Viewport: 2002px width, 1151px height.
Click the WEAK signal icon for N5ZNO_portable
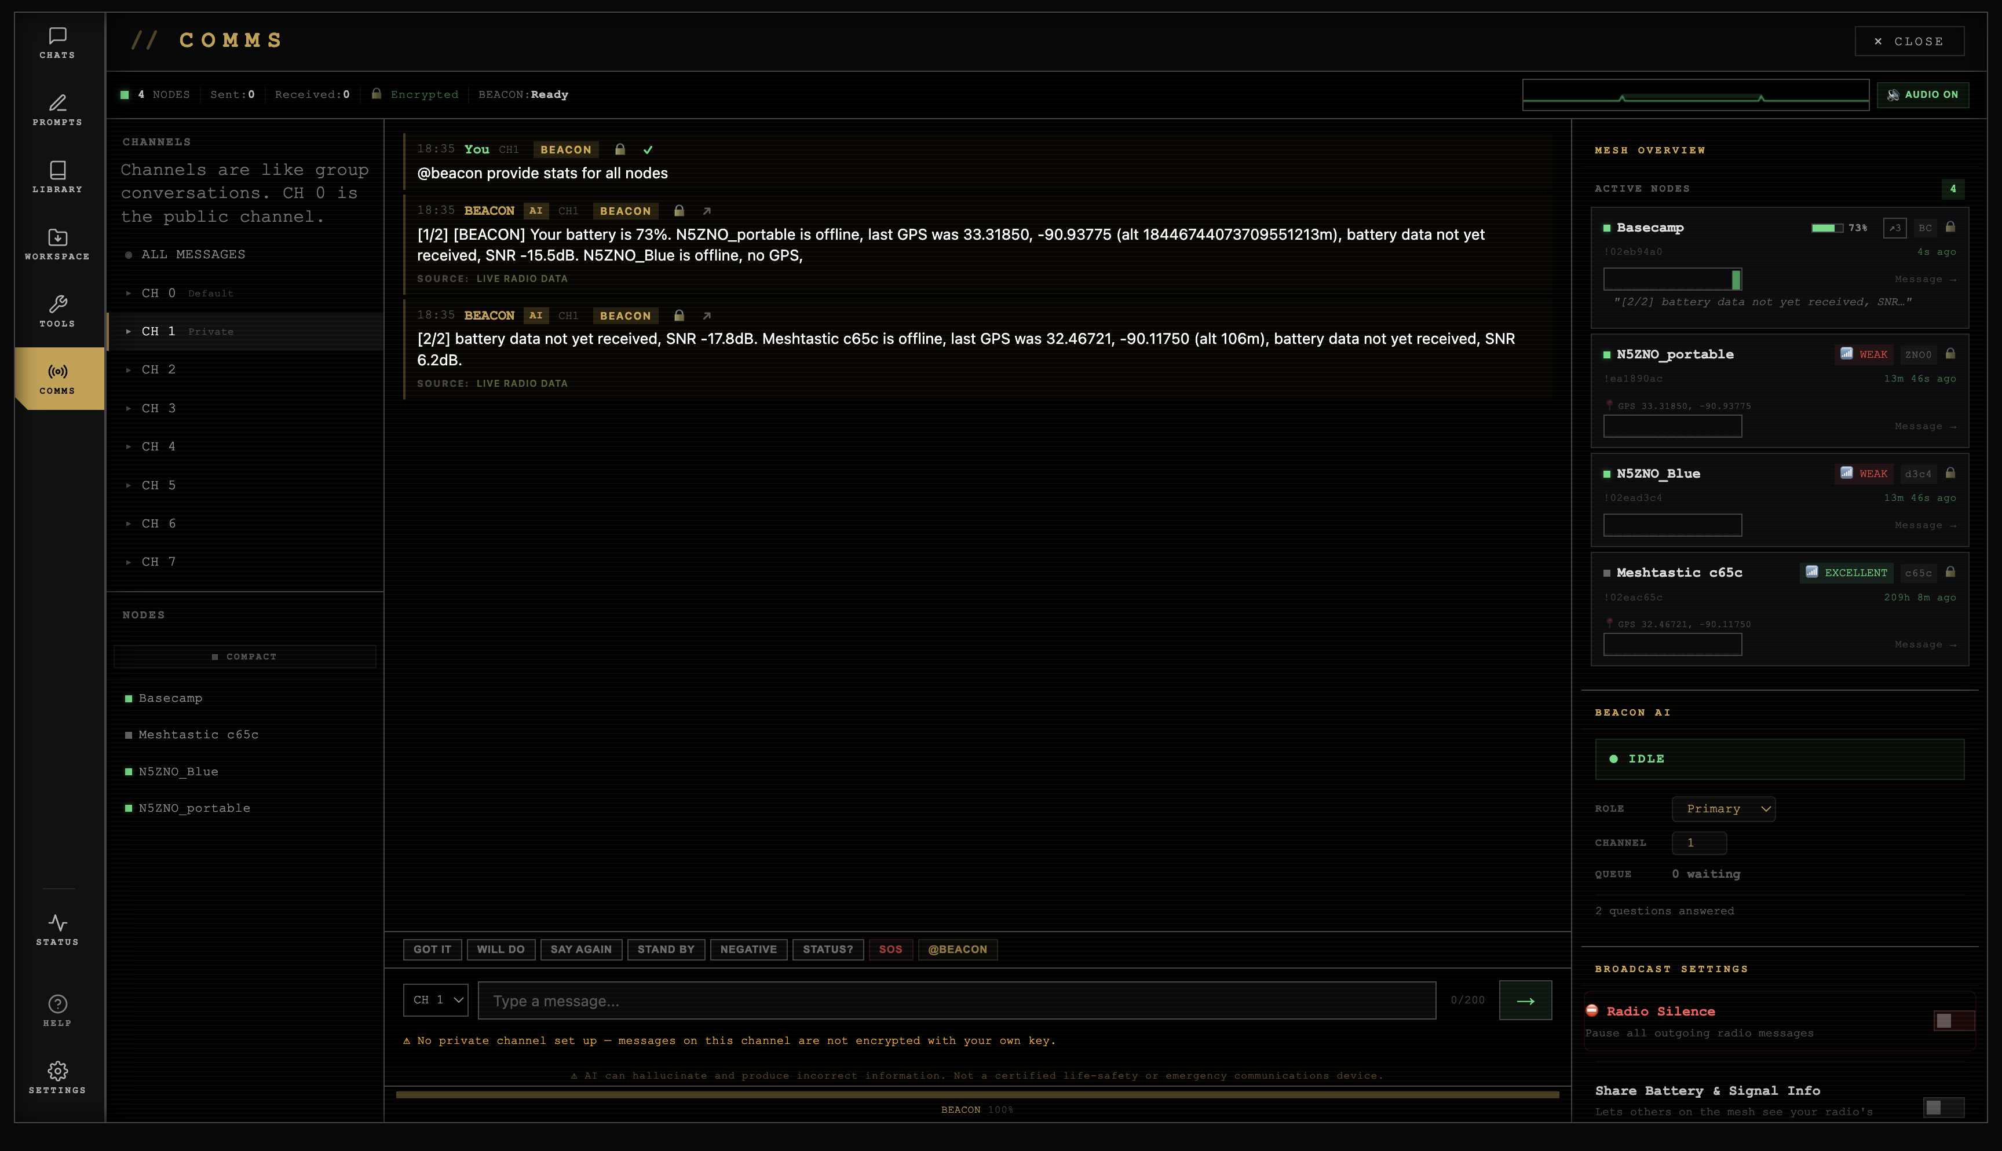click(1846, 354)
